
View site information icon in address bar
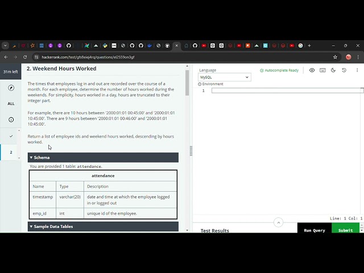(36, 57)
